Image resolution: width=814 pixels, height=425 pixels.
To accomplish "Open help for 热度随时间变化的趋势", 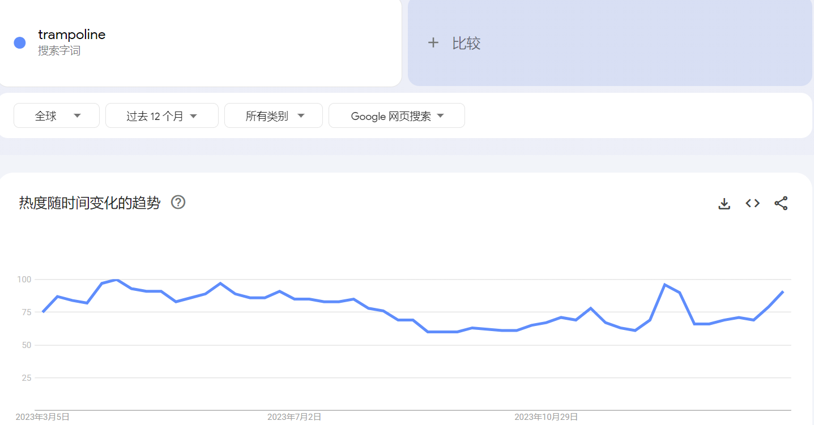I will point(178,202).
